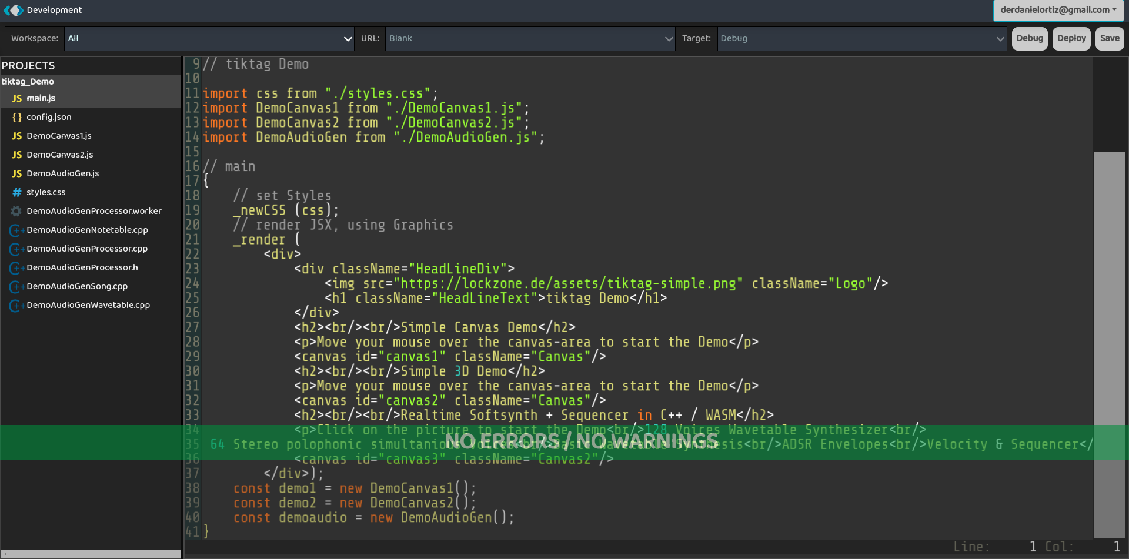Click '_render (' on line 21

(266, 240)
